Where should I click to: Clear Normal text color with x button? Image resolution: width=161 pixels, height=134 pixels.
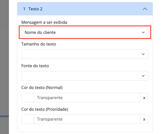144,98
